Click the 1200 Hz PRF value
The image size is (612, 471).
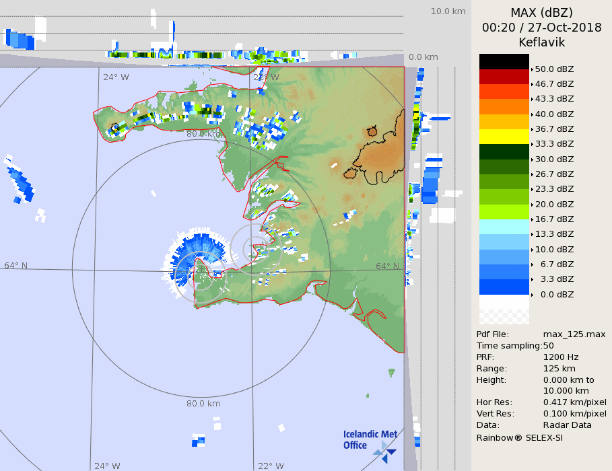(561, 357)
